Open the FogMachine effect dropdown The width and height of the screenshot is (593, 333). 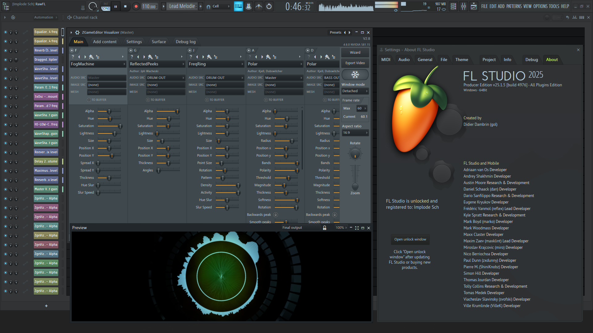click(x=98, y=64)
